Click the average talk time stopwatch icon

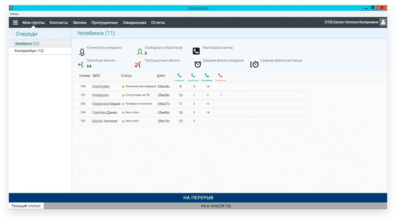(x=254, y=64)
